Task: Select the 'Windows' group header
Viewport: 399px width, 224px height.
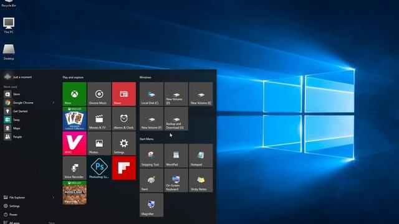Action: tap(145, 77)
